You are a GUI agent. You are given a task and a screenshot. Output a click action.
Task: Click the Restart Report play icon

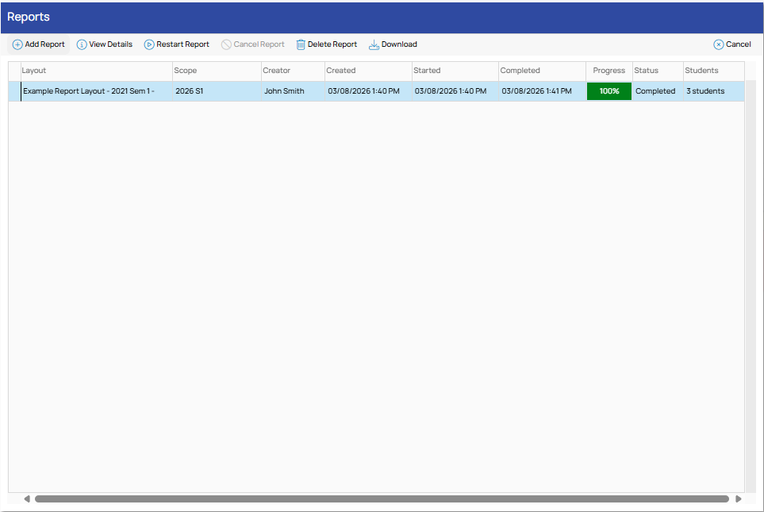[x=149, y=44]
